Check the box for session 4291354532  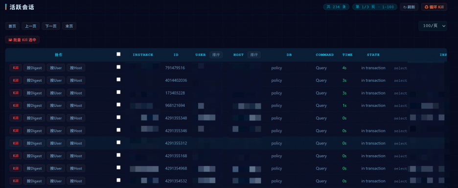point(118,180)
